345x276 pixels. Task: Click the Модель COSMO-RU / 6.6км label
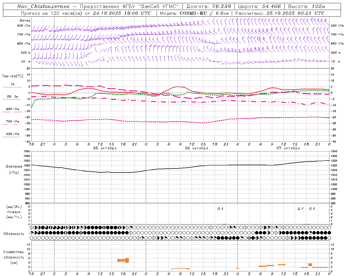tap(194, 13)
